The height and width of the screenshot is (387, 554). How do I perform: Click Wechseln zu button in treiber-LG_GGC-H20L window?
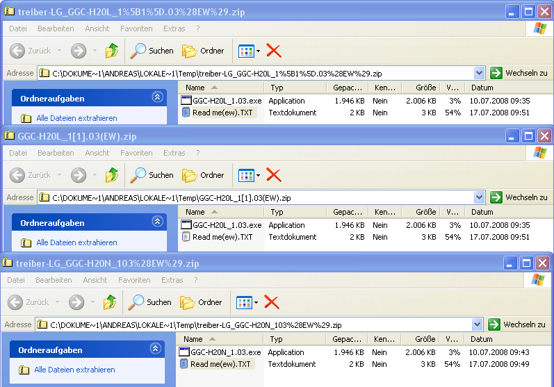point(519,73)
